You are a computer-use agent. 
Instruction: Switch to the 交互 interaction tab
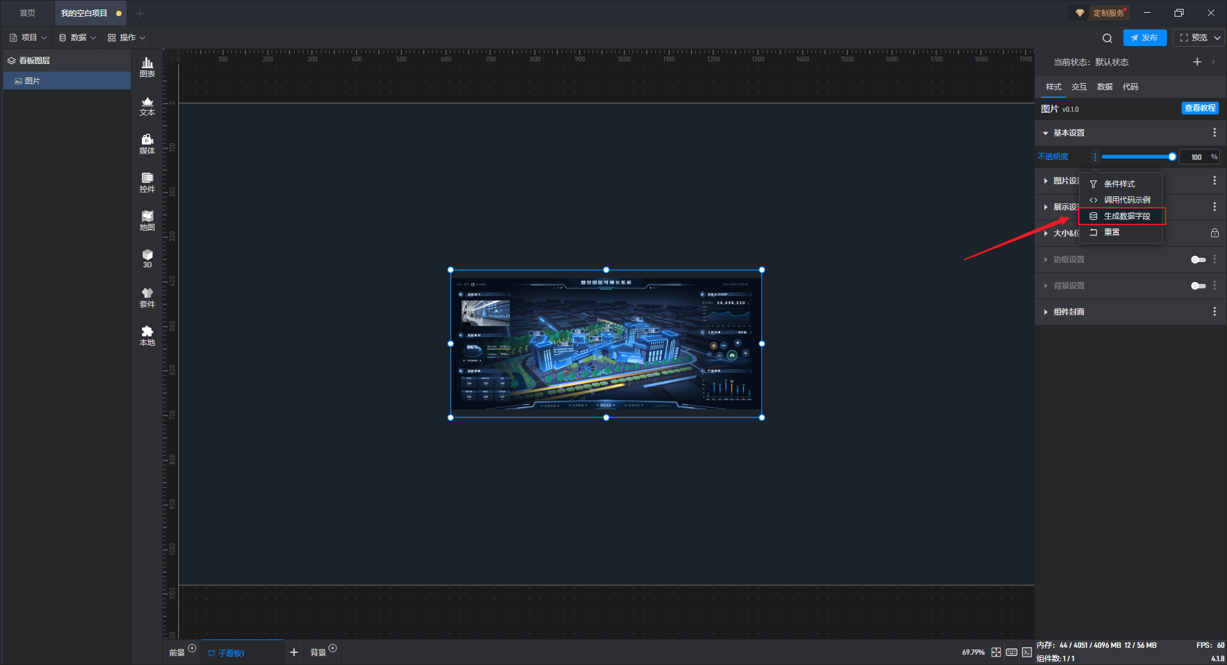[x=1079, y=87]
